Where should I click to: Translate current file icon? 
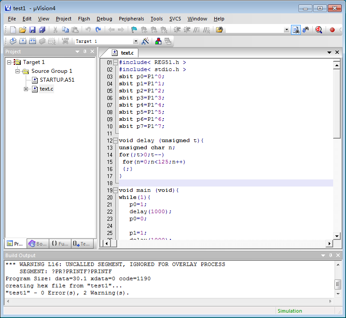coord(13,41)
